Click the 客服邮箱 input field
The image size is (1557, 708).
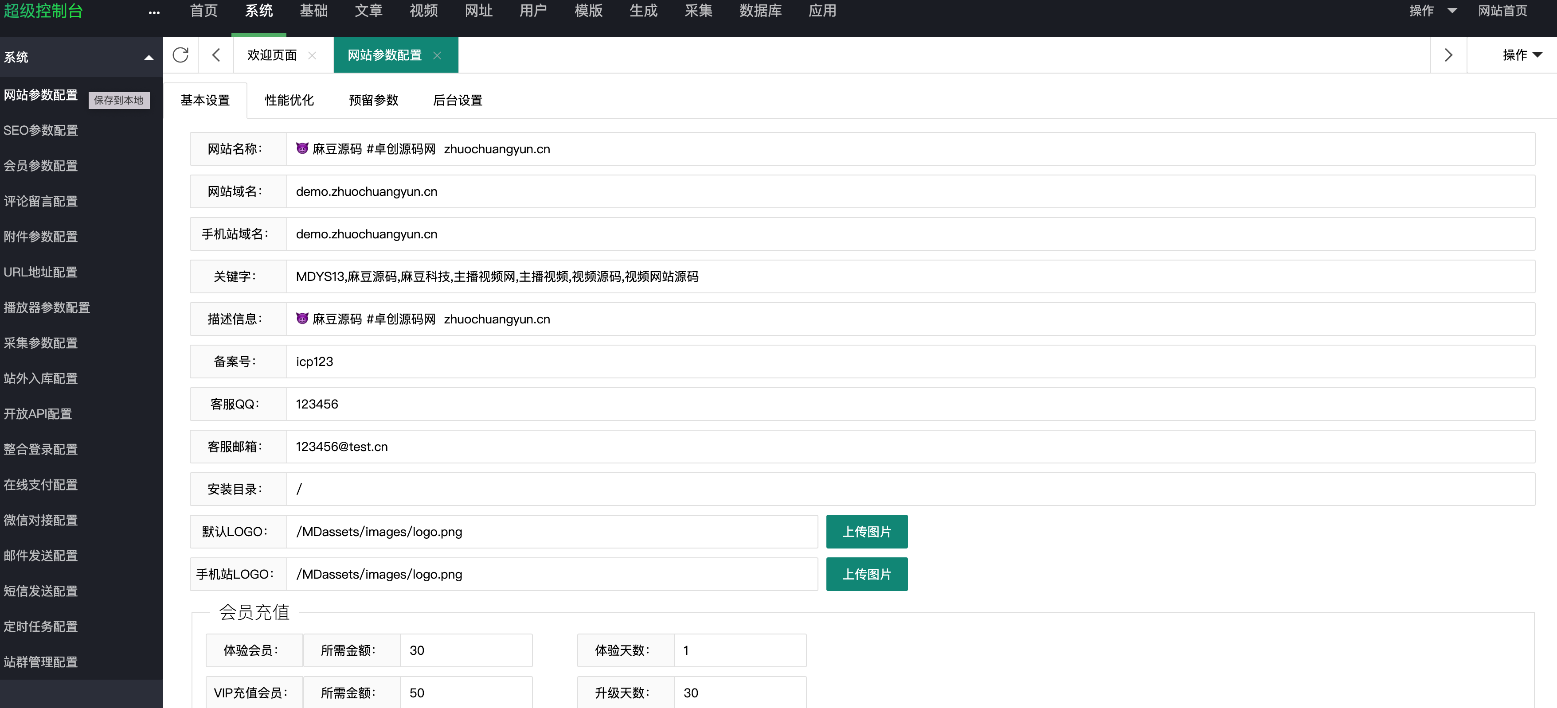(911, 447)
